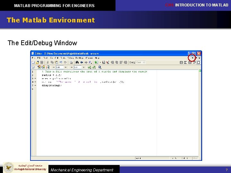
Task: Open the Debug menu
Action: click(71, 58)
